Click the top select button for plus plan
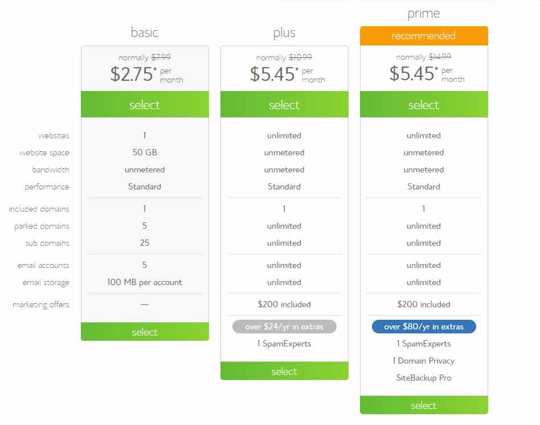This screenshot has height=425, width=540. (x=284, y=104)
